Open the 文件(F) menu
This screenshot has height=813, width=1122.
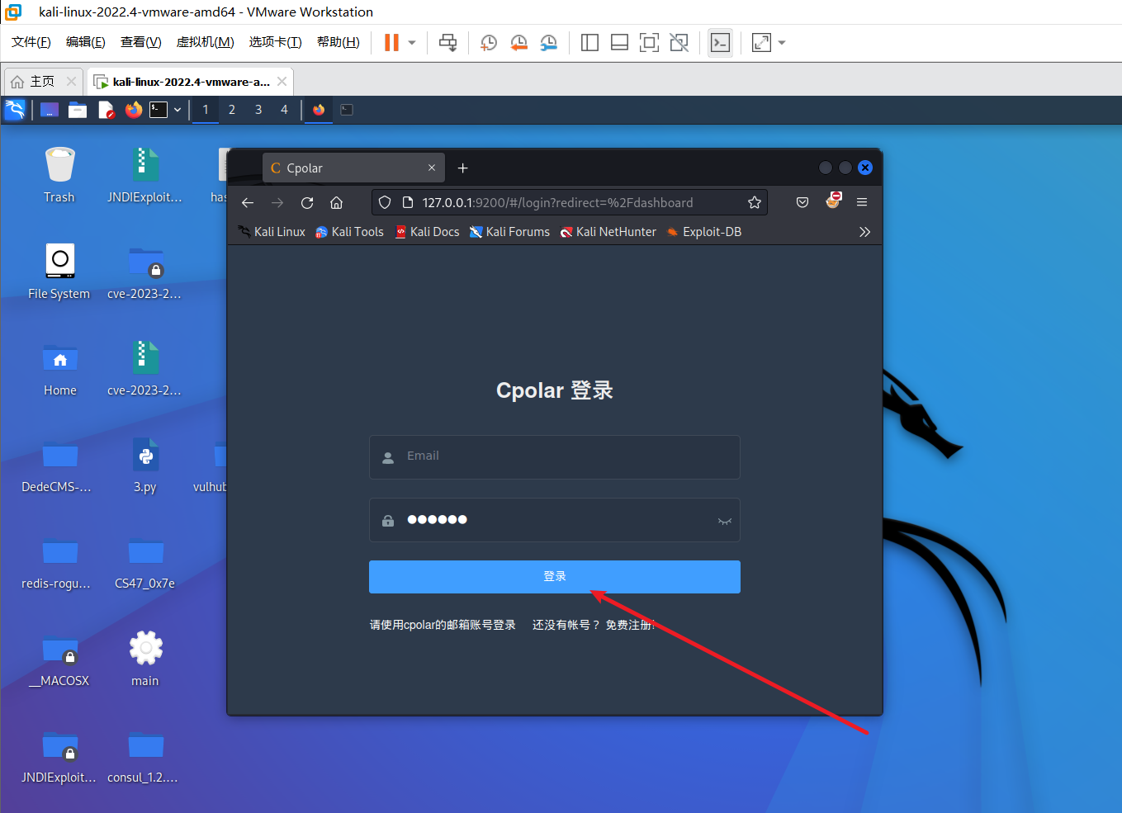[31, 42]
